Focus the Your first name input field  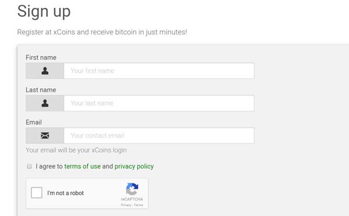pos(159,71)
